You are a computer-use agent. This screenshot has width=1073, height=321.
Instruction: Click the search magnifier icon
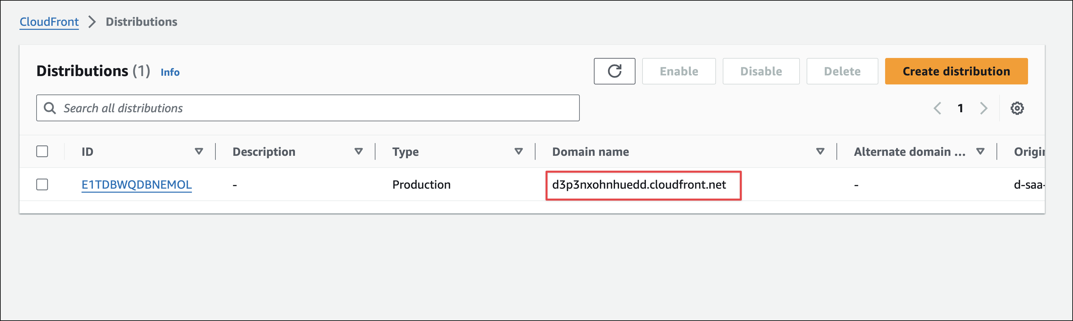[x=50, y=108]
